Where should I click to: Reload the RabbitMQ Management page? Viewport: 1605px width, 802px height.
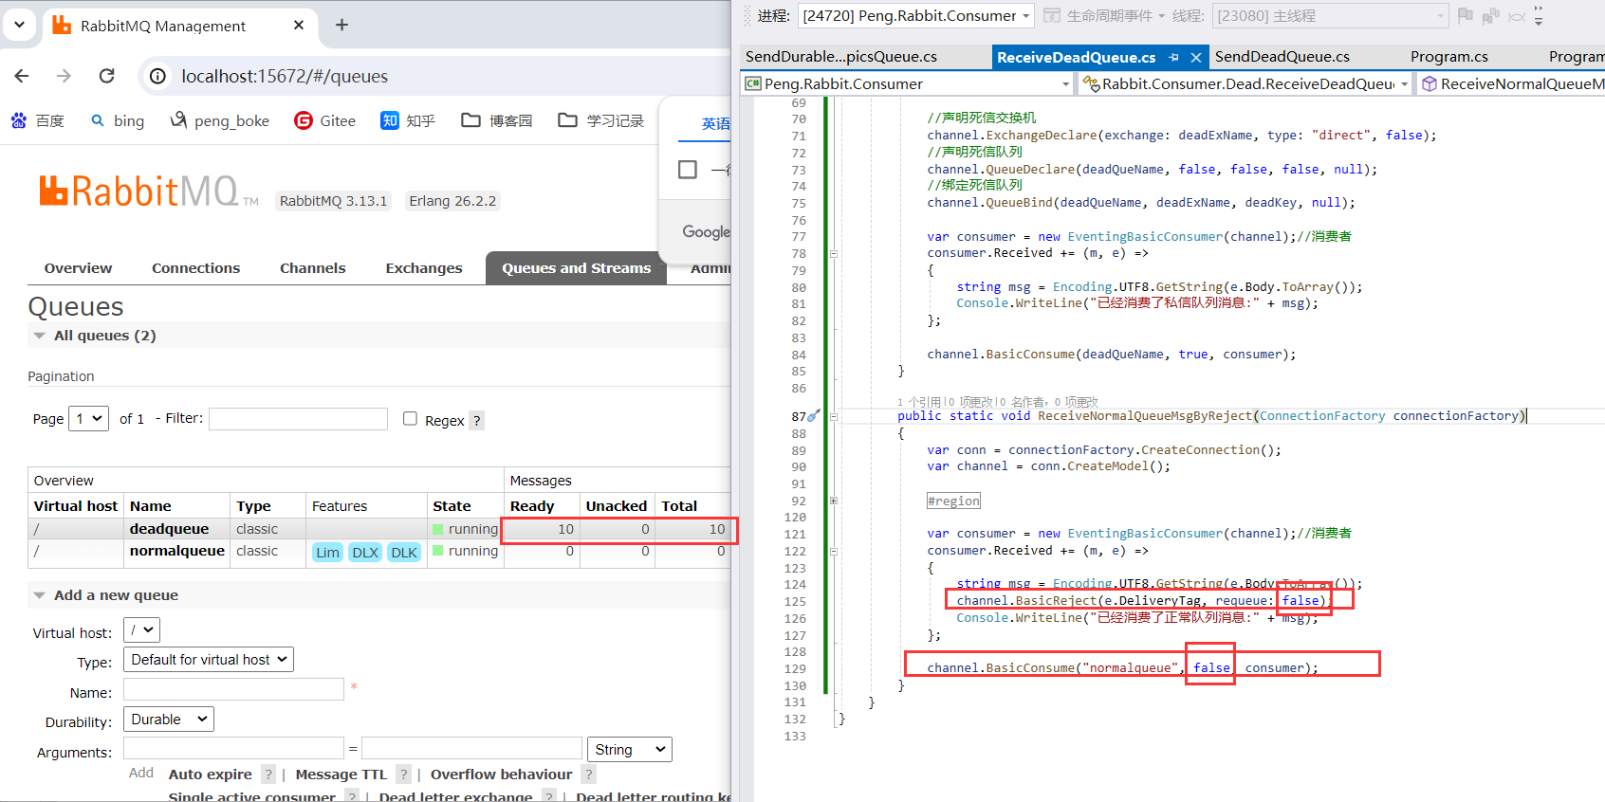pos(106,76)
